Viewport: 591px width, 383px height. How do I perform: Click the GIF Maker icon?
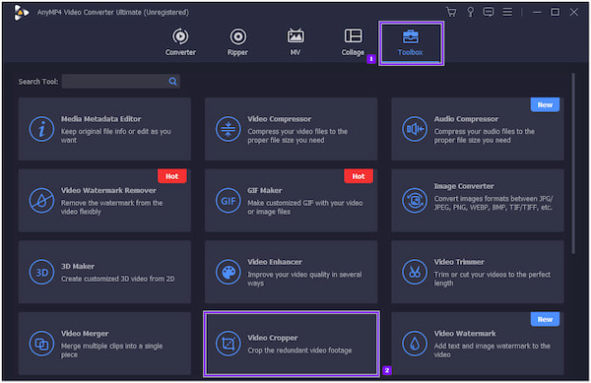point(229,200)
